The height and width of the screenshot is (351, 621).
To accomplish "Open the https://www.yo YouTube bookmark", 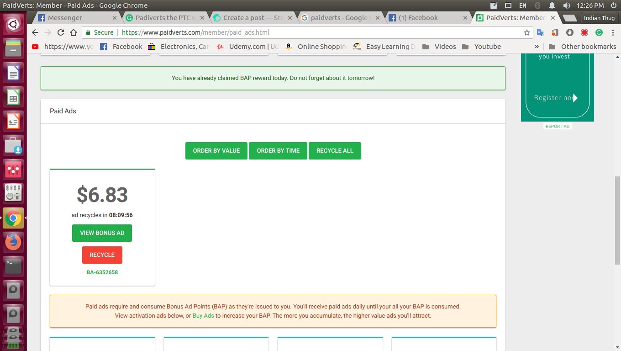I will 63,47.
